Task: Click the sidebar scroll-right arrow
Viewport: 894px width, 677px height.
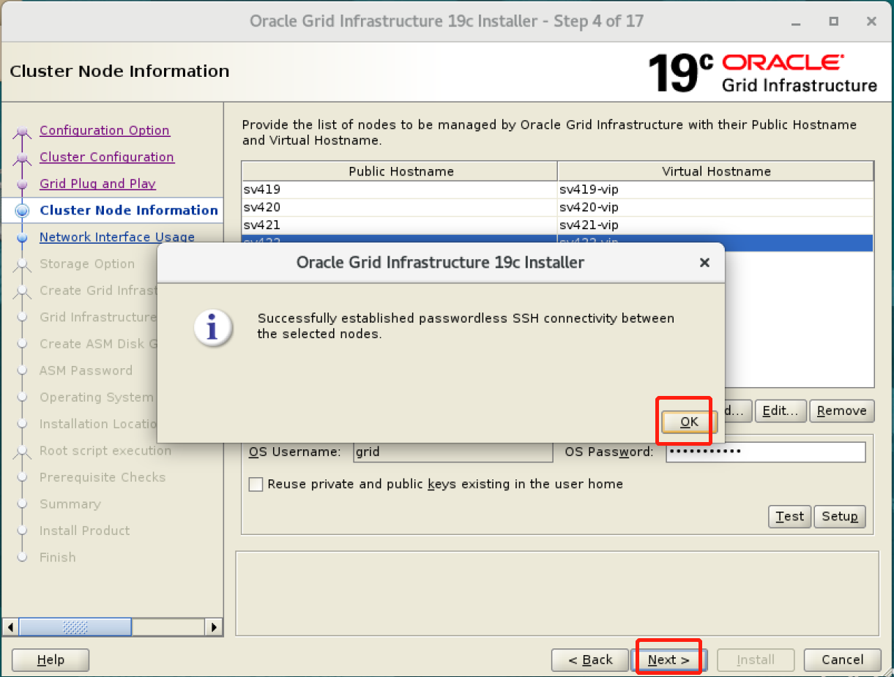Action: point(214,627)
